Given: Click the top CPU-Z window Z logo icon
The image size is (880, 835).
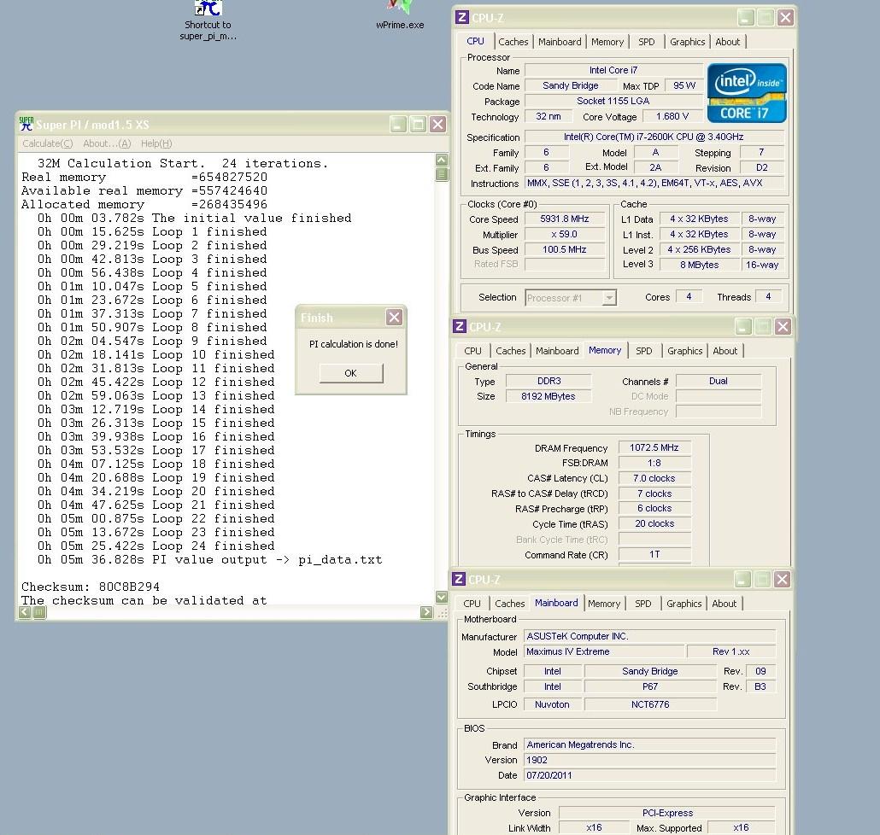Looking at the screenshot, I should pyautogui.click(x=462, y=17).
